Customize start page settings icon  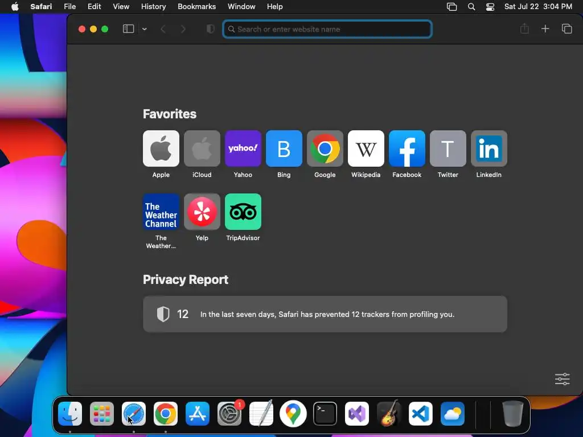coord(562,379)
